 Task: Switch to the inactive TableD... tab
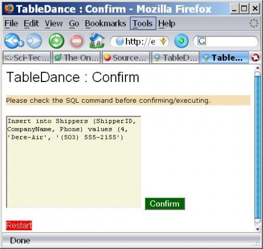click(x=175, y=58)
